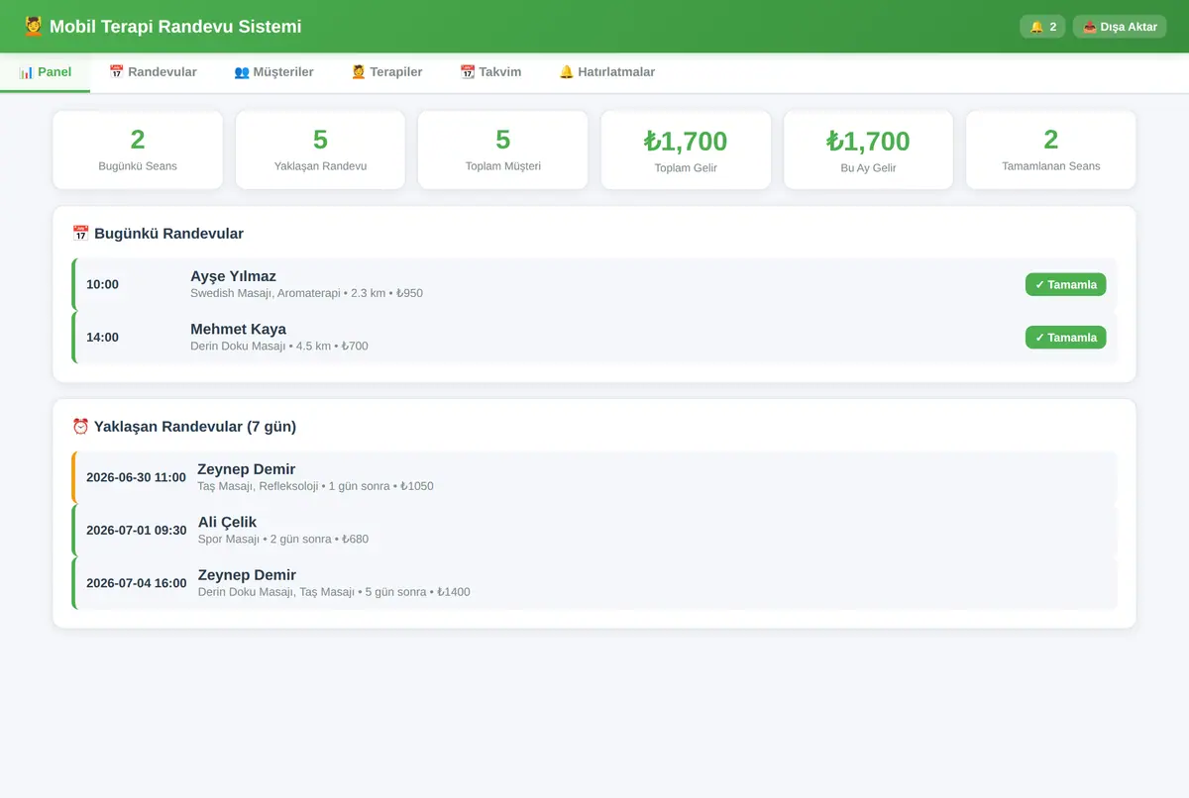
Task: Click the 2026-07-01 09:30 date label
Action: 136,530
